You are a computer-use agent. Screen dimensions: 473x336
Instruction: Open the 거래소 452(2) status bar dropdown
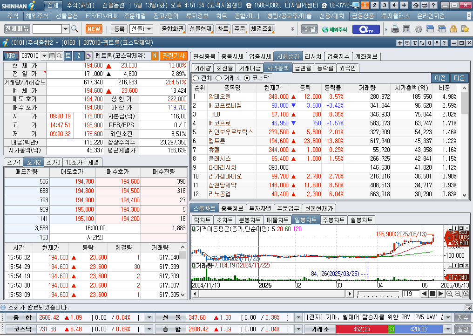(x=448, y=329)
